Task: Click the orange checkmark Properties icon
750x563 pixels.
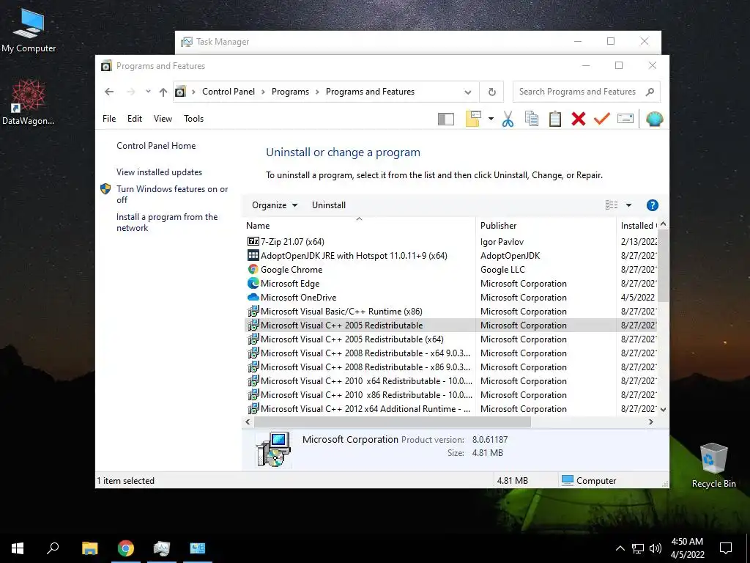Action: click(x=602, y=118)
